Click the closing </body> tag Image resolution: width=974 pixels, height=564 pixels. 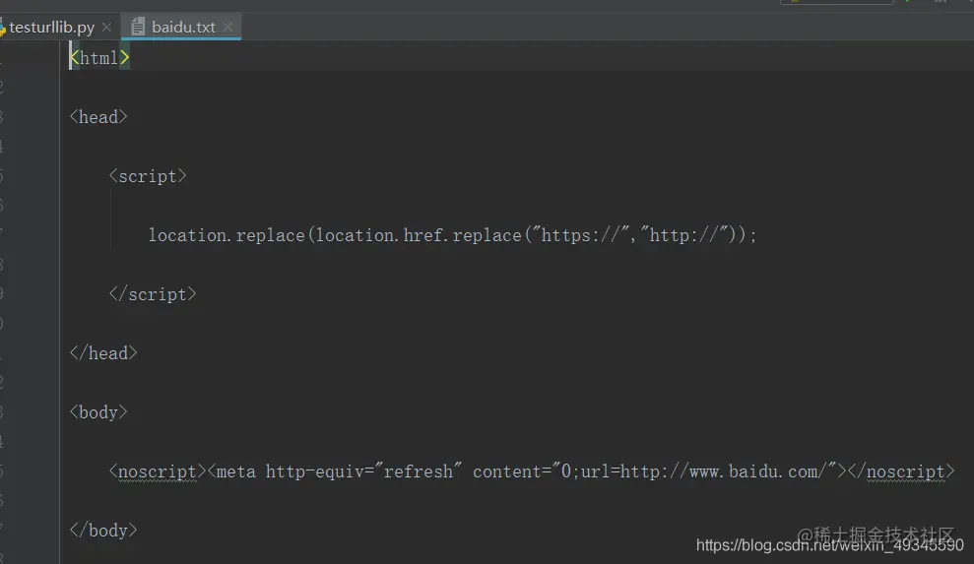pos(103,530)
